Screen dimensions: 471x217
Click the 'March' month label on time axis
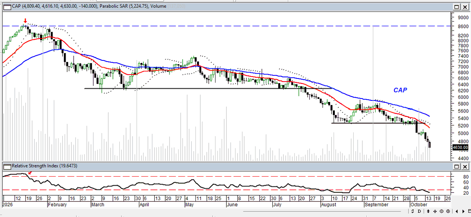tap(99, 205)
